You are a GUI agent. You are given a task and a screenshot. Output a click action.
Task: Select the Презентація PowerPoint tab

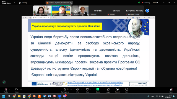point(41,18)
